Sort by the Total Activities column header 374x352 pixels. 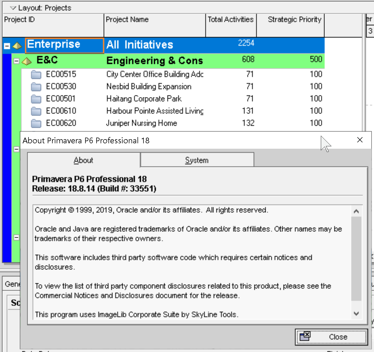tap(231, 25)
